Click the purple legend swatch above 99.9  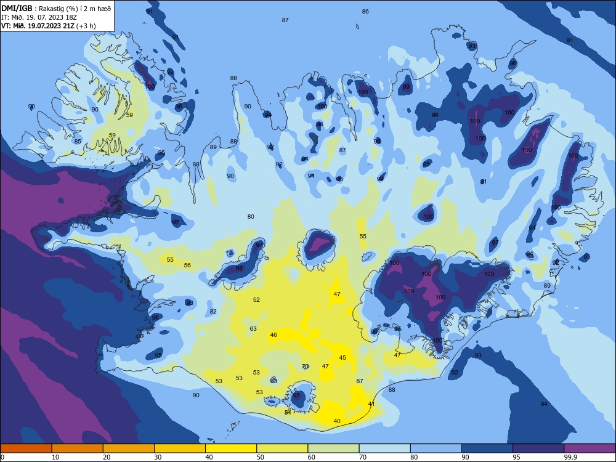pyautogui.click(x=590, y=448)
